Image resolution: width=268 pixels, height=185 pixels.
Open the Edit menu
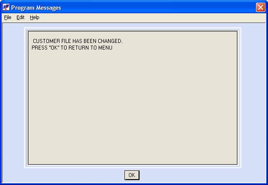[x=20, y=17]
